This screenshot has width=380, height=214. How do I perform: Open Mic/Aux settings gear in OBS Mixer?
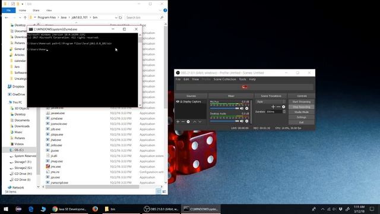pos(247,108)
